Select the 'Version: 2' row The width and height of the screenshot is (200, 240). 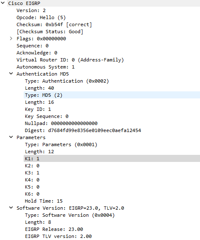(x=31, y=10)
